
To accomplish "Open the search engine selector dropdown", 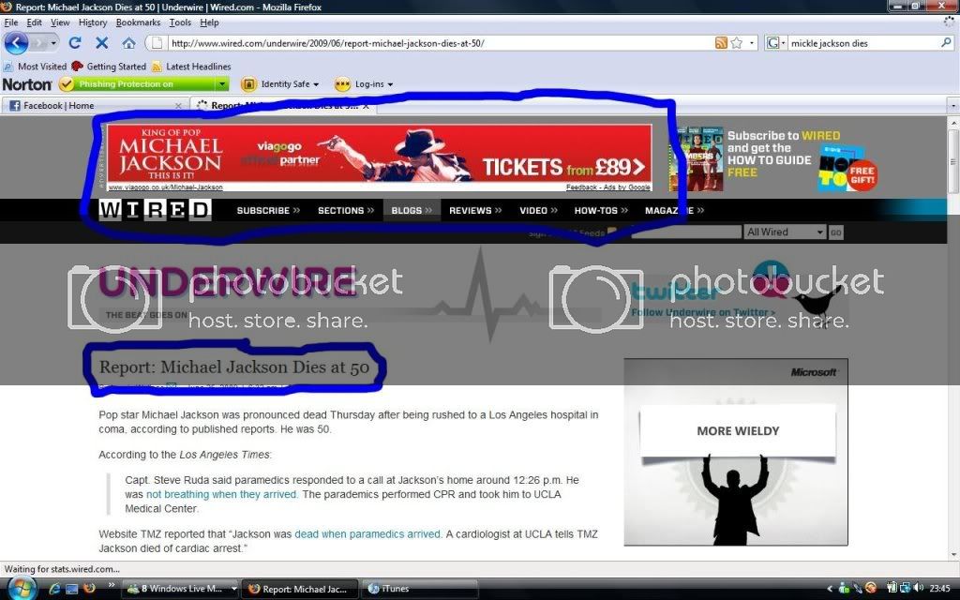I will click(775, 43).
